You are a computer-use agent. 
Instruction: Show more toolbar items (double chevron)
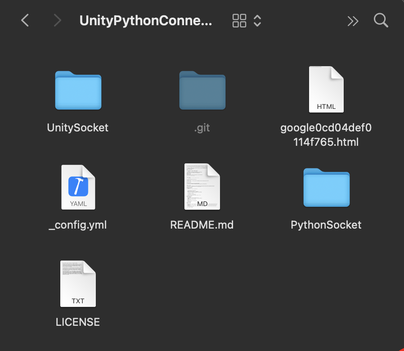(x=353, y=21)
